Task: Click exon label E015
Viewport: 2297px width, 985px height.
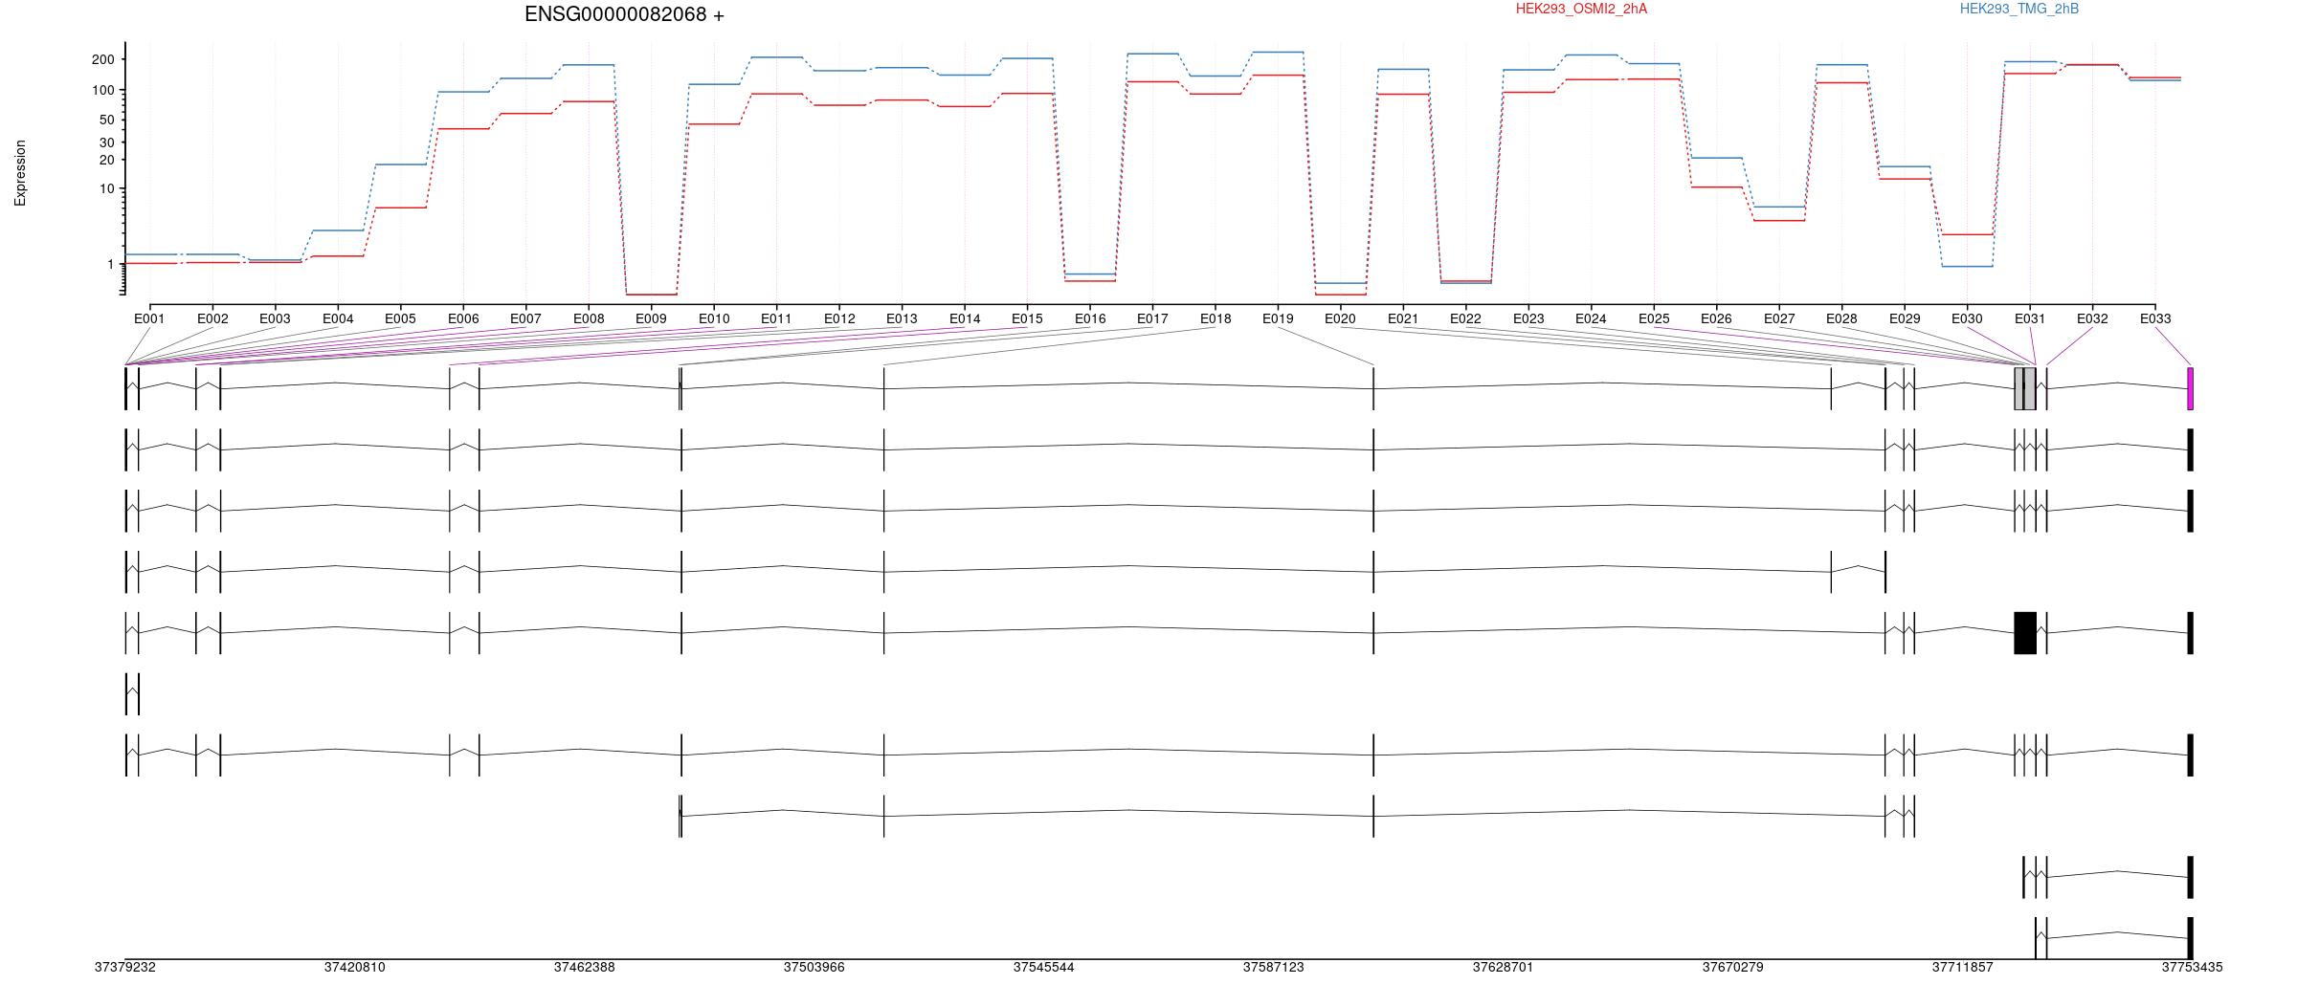Action: pyautogui.click(x=1027, y=318)
